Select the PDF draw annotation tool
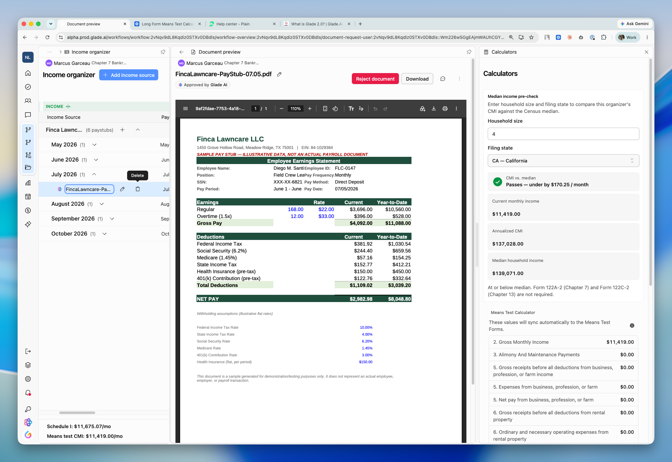Viewport: 672px width, 462px height. click(361, 109)
